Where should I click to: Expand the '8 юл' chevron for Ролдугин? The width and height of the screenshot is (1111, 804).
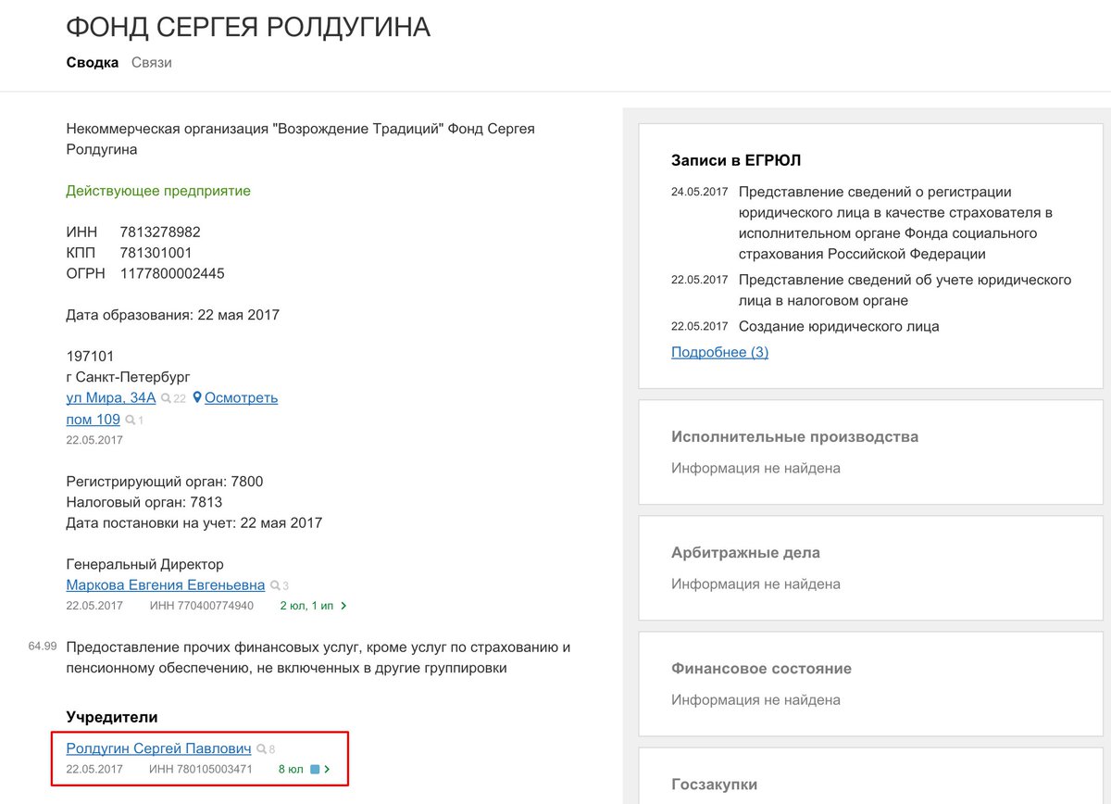(327, 769)
